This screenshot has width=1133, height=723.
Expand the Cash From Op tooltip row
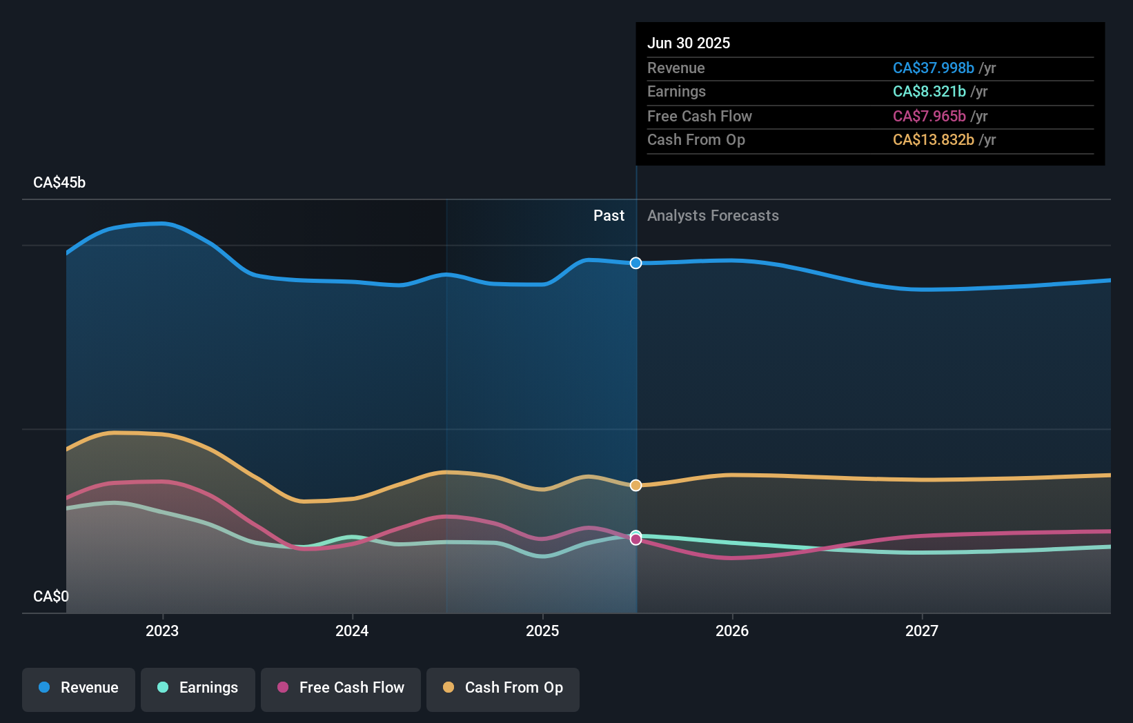point(696,139)
